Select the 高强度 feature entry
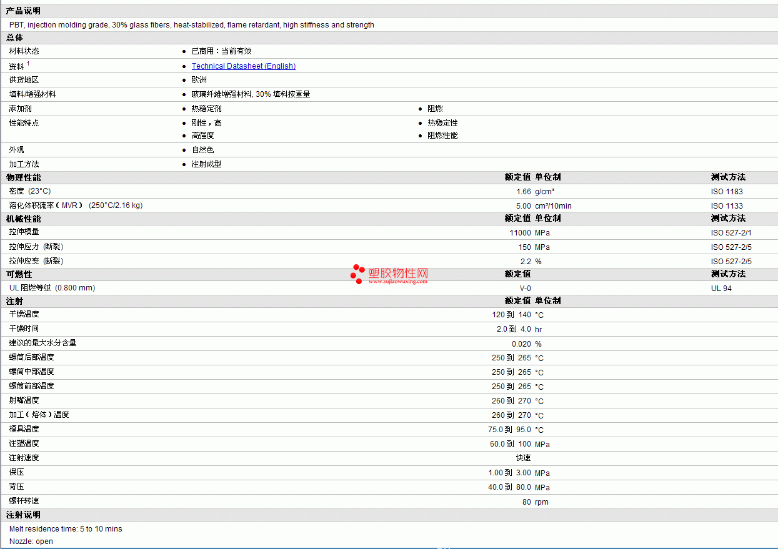This screenshot has width=778, height=549. pos(202,136)
